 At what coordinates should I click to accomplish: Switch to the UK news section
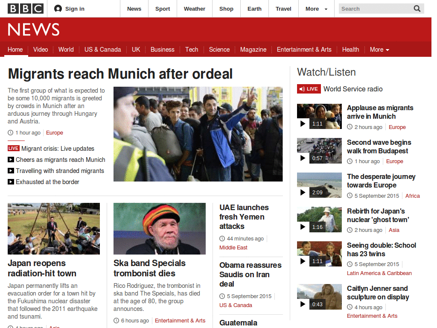[x=136, y=50]
